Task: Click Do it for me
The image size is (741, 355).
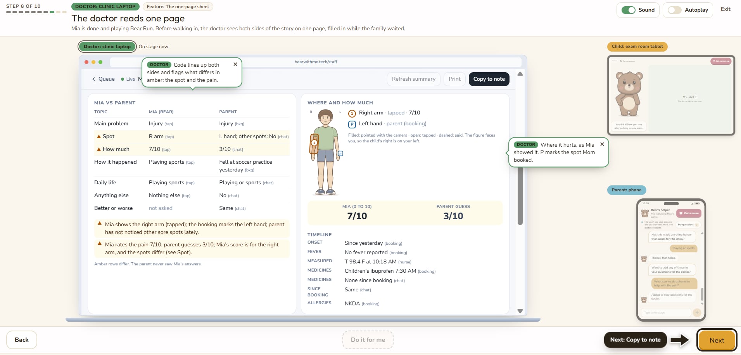Action: click(368, 340)
